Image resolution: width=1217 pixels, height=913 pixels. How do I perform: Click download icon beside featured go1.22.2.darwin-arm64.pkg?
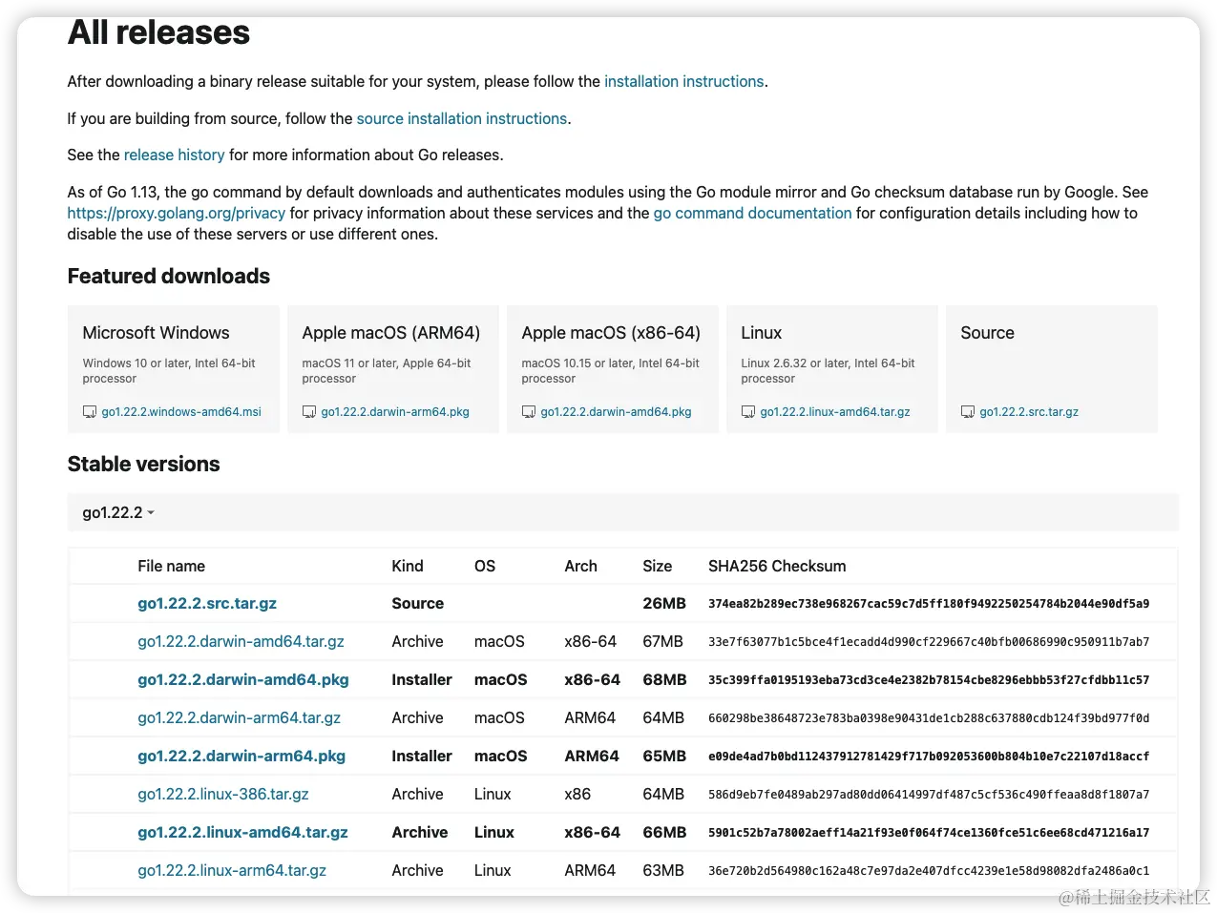point(309,412)
